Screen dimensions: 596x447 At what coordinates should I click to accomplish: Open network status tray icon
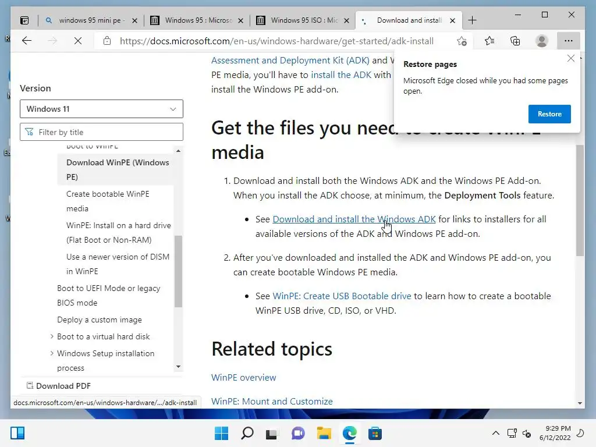pyautogui.click(x=512, y=433)
